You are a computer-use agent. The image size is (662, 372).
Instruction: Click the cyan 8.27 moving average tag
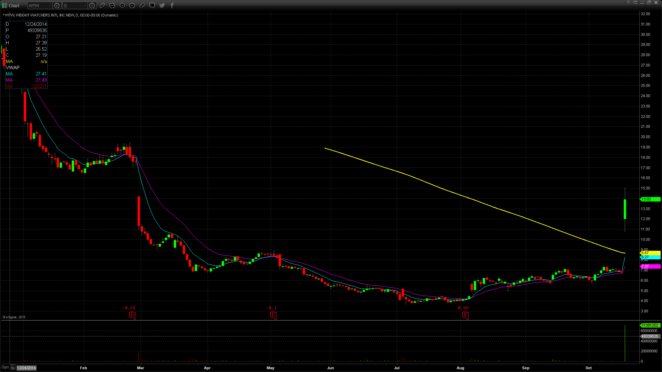point(650,257)
